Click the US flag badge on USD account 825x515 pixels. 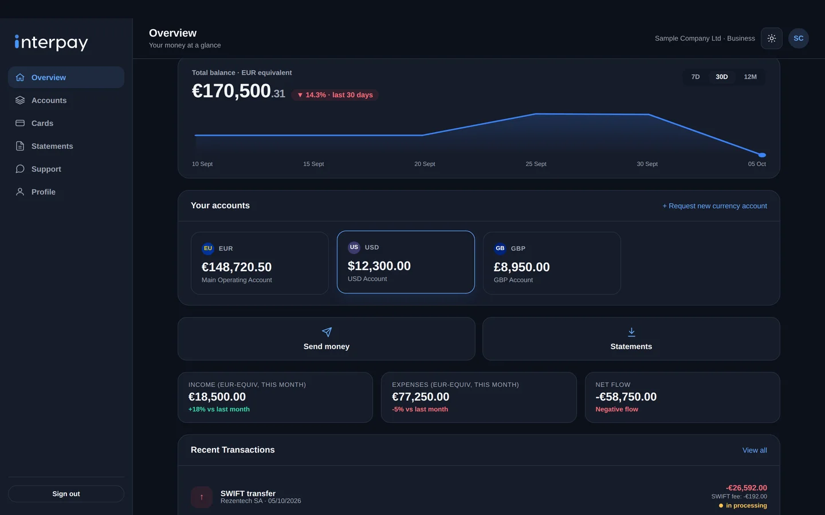354,247
